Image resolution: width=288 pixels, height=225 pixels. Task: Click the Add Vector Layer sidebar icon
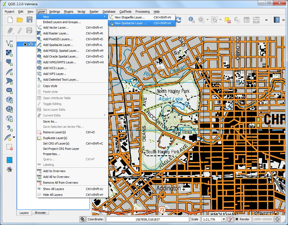(9, 44)
